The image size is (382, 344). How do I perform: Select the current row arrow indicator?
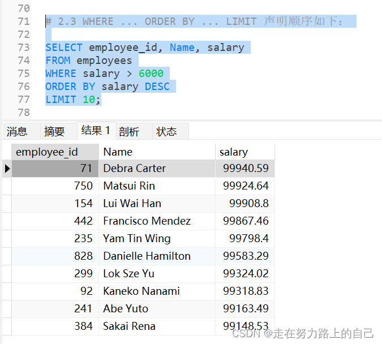pyautogui.click(x=7, y=169)
